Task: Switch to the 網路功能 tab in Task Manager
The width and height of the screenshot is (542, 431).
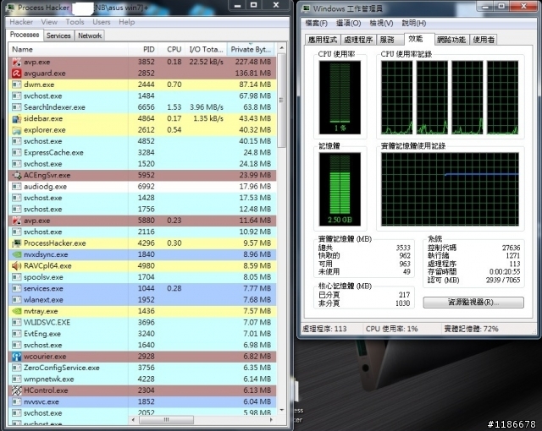Action: [x=451, y=40]
